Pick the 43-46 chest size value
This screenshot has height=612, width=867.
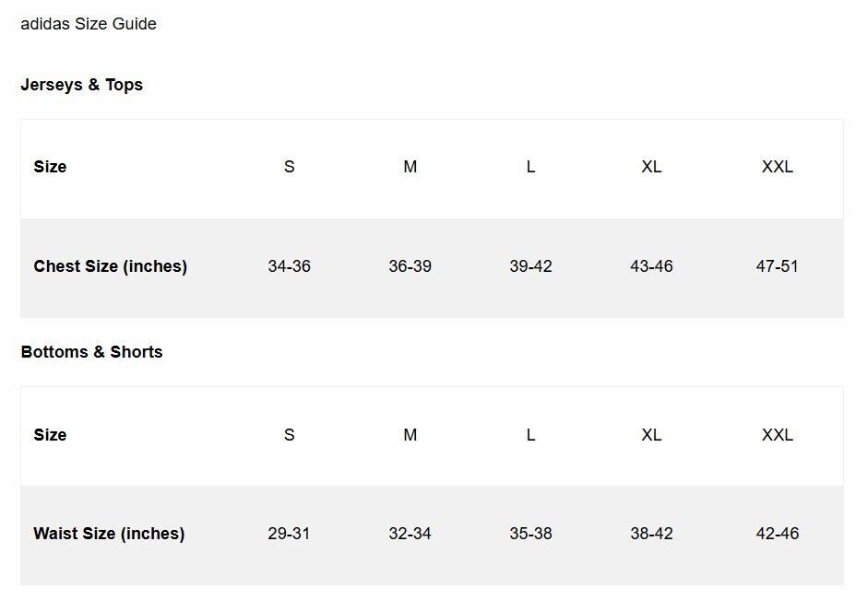651,266
